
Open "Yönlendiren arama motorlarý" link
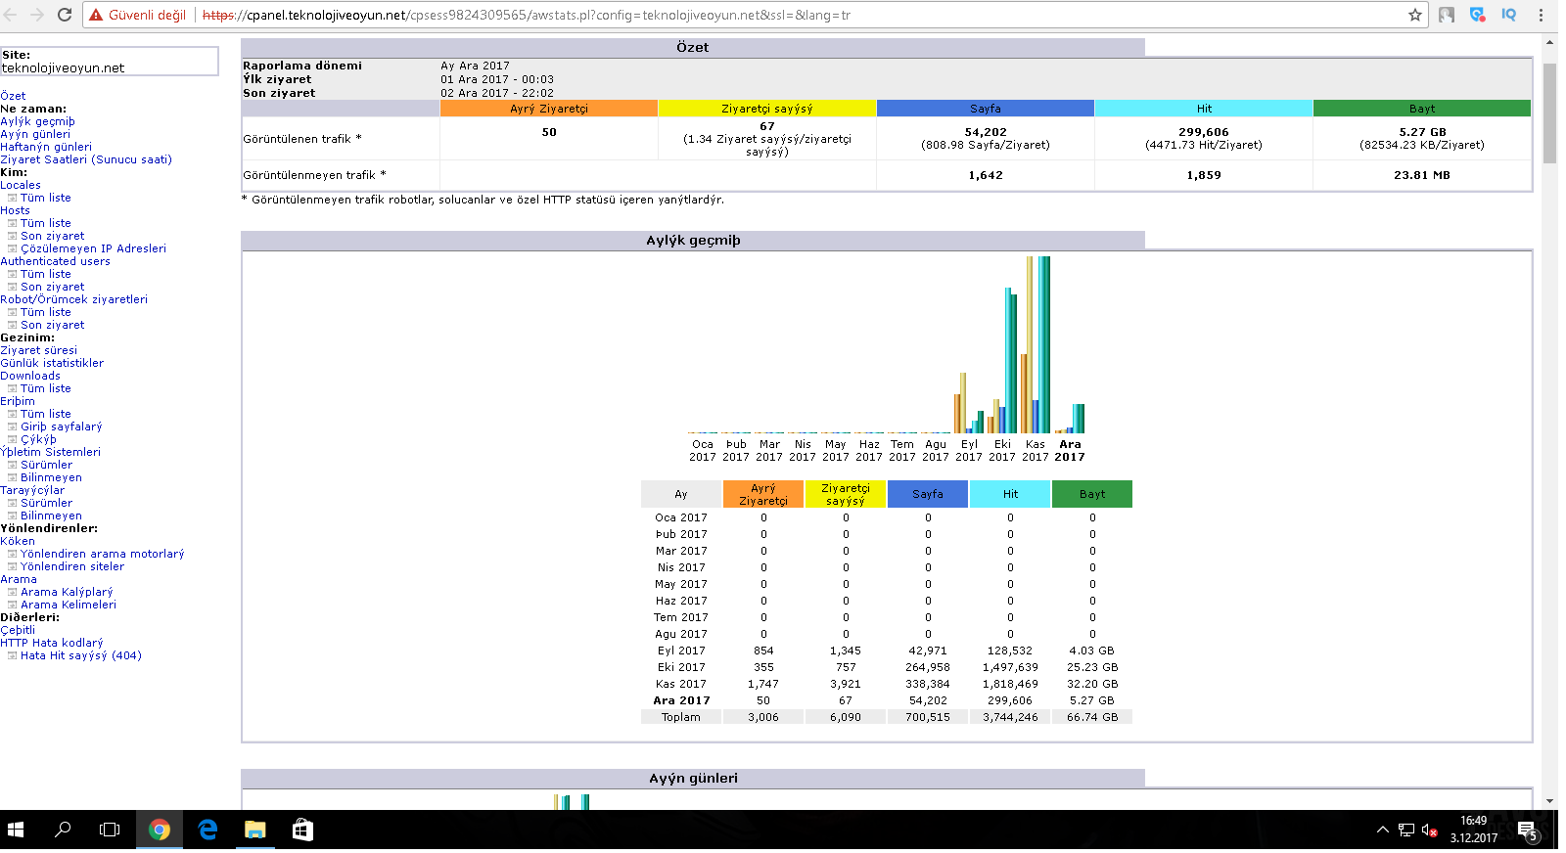click(x=103, y=554)
